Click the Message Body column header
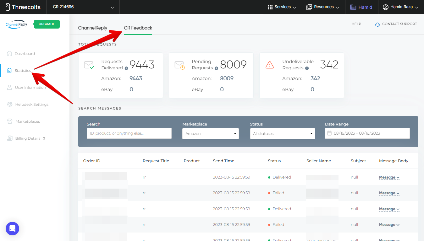 point(394,161)
